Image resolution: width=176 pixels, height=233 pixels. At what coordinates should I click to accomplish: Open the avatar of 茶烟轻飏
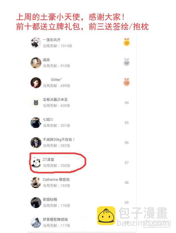(36, 202)
